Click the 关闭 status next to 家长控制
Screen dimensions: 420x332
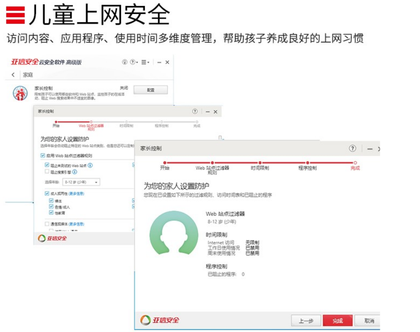[x=124, y=88]
